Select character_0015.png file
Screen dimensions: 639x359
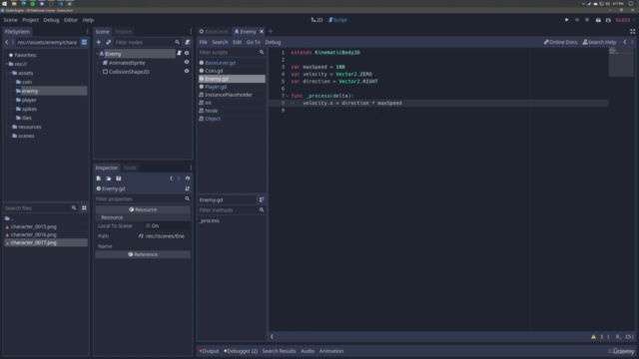coord(33,226)
